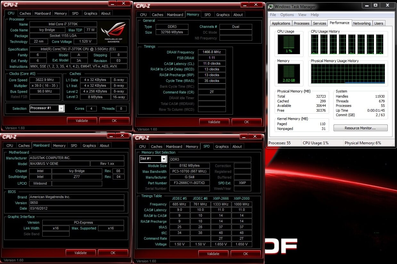Image resolution: width=397 pixels, height=264 pixels.
Task: Click the Windows Task Manager title bar icon
Action: pyautogui.click(x=271, y=7)
